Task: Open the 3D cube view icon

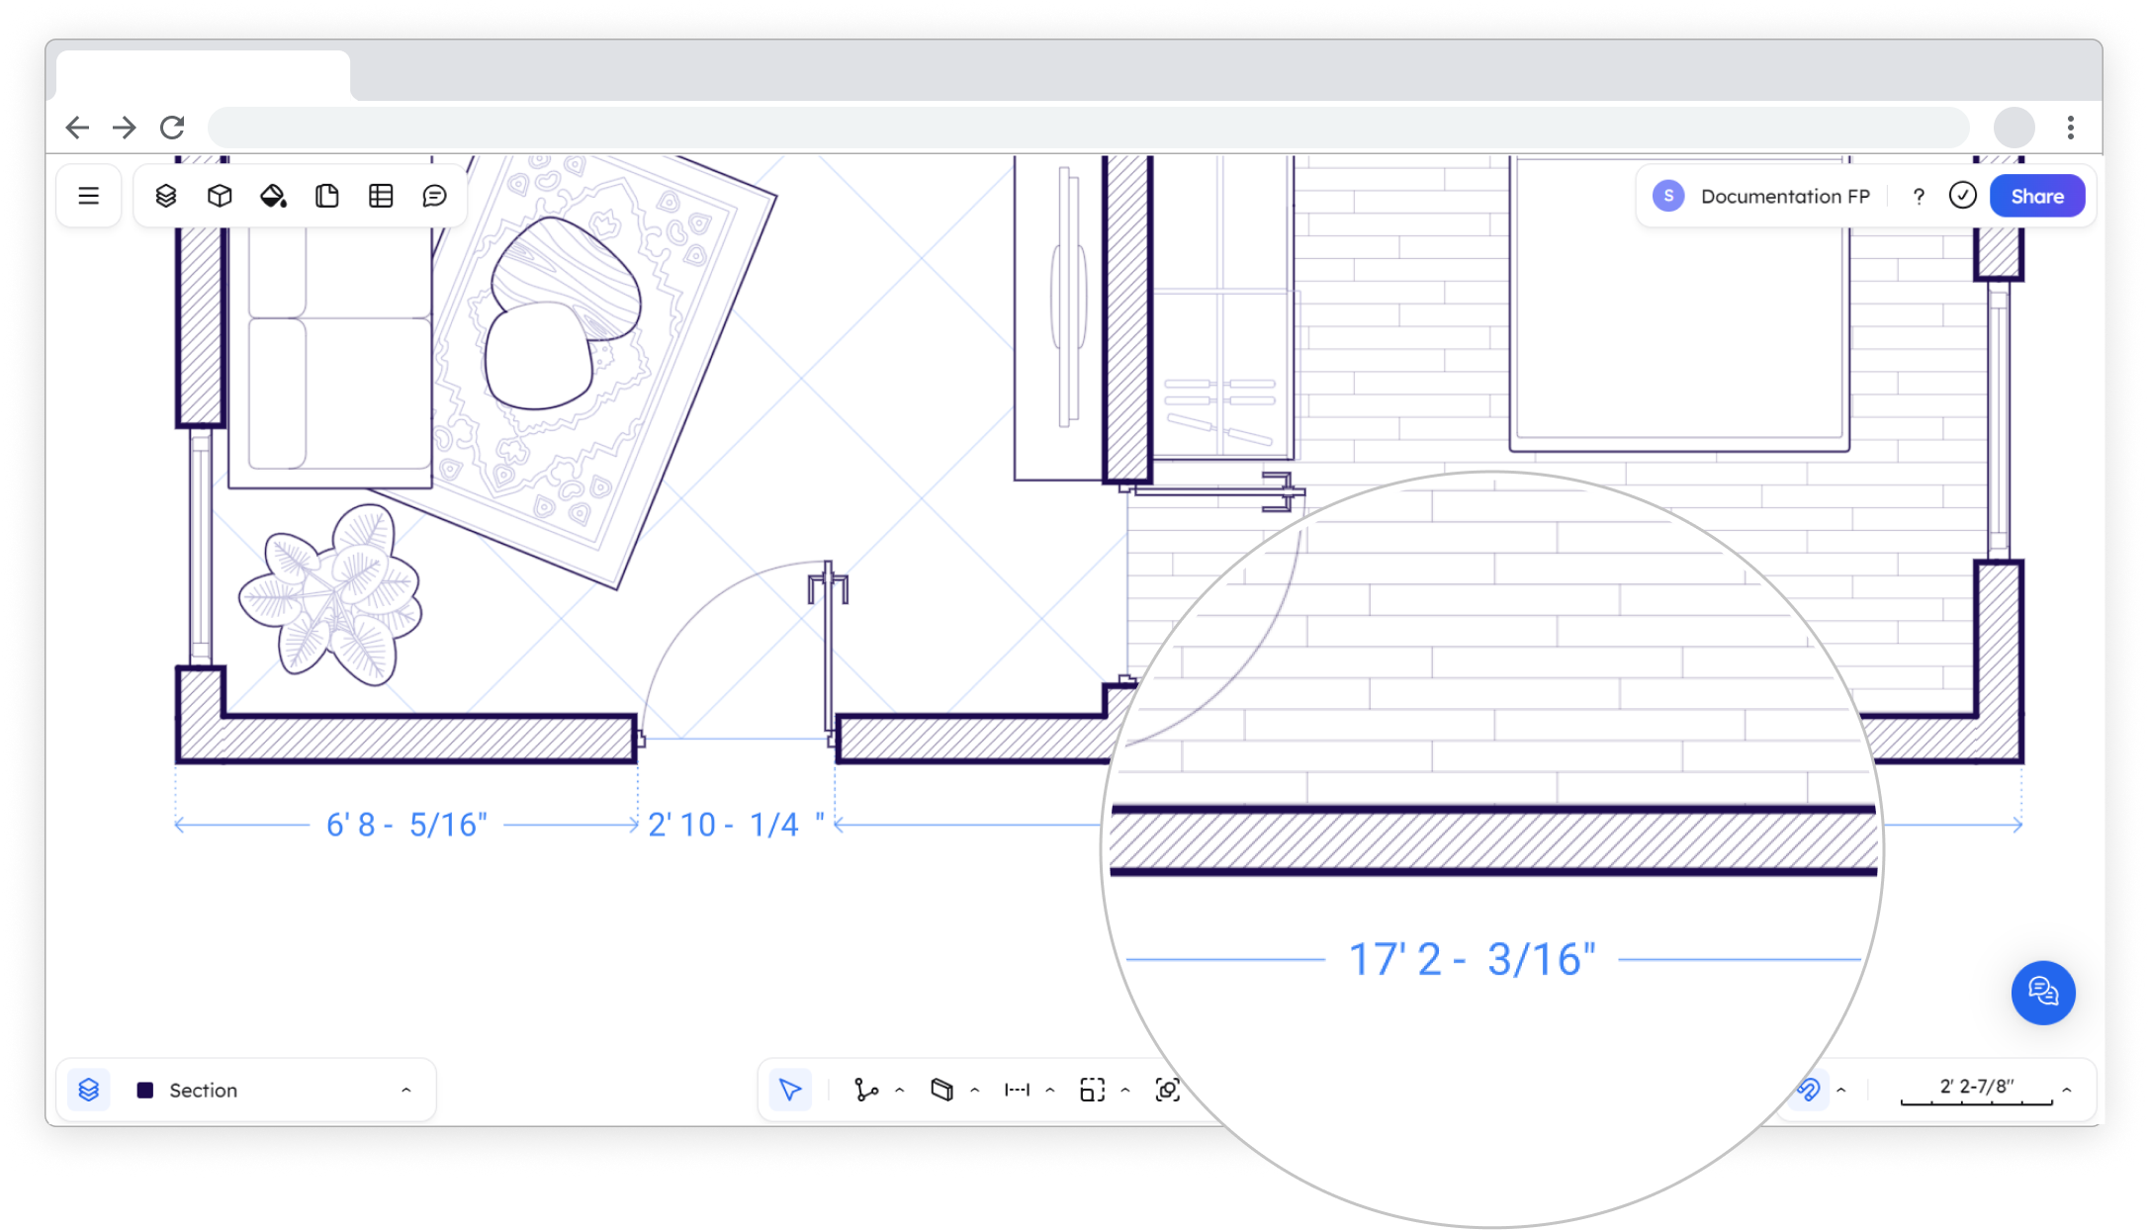Action: [220, 196]
